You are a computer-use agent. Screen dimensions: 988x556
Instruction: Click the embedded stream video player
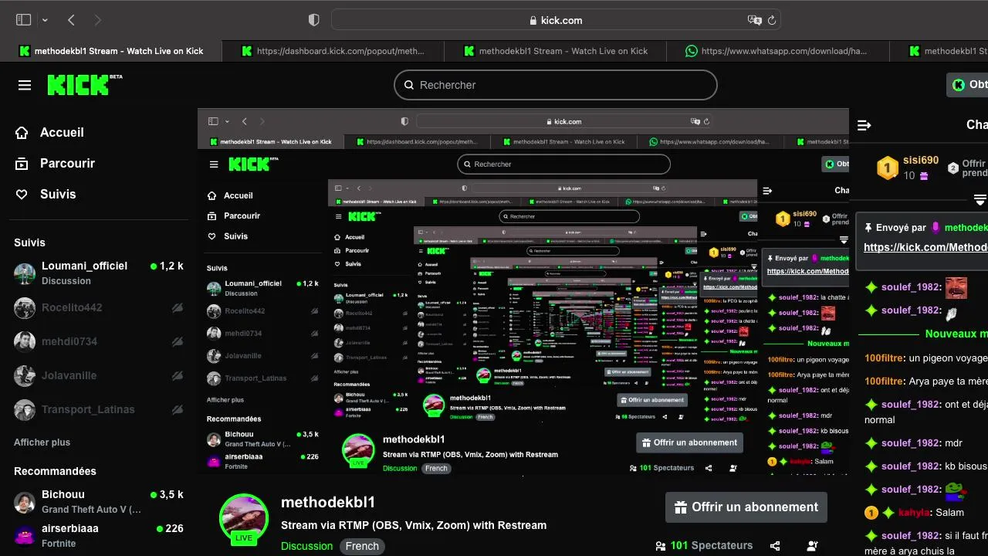pyautogui.click(x=523, y=291)
